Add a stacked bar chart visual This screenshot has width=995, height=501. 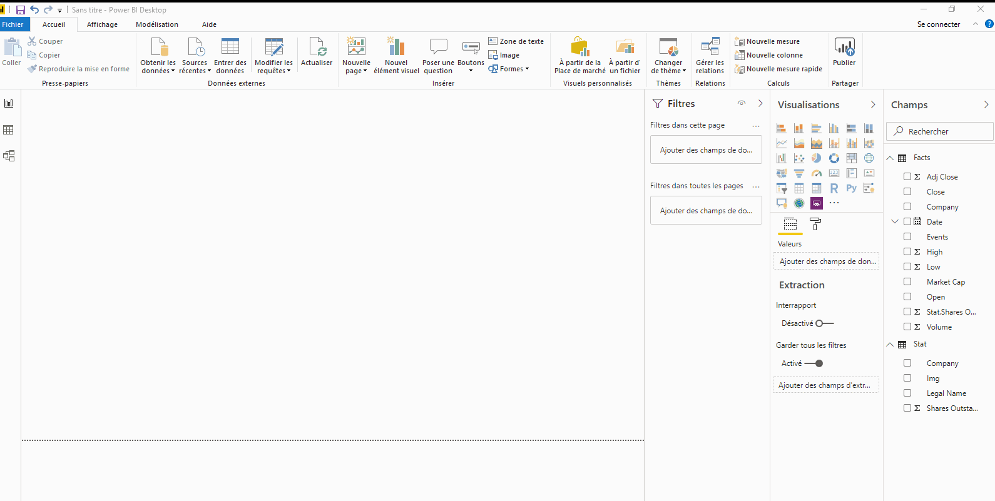click(782, 128)
